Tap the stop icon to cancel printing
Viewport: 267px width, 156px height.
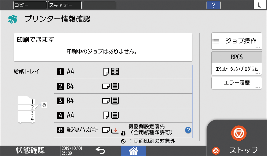click(x=239, y=133)
